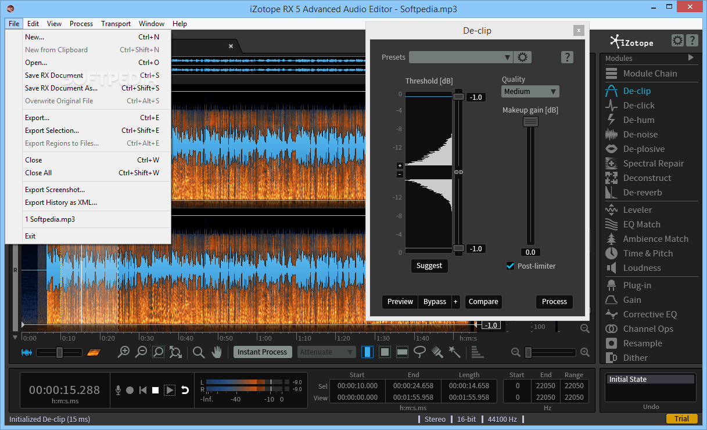Click the Zoom In magnifier icon

[124, 352]
